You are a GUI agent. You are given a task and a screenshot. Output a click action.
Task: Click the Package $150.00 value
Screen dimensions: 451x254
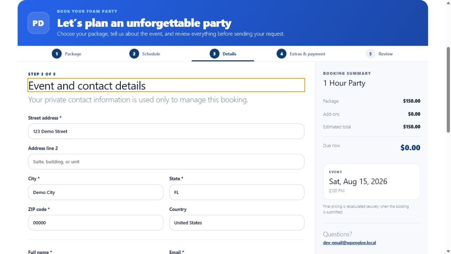(x=412, y=101)
